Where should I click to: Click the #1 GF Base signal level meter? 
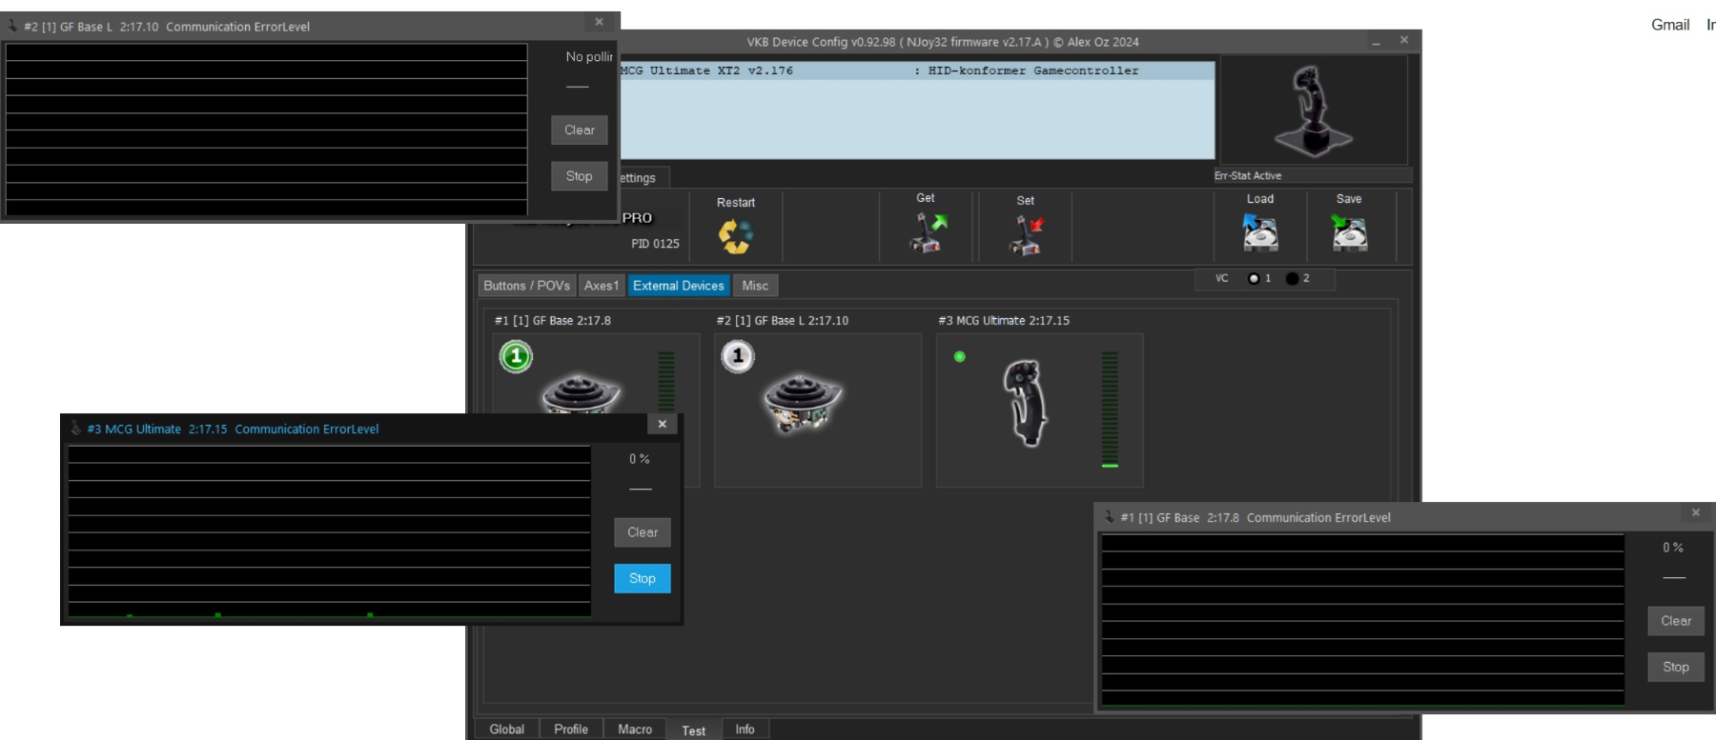(x=666, y=381)
